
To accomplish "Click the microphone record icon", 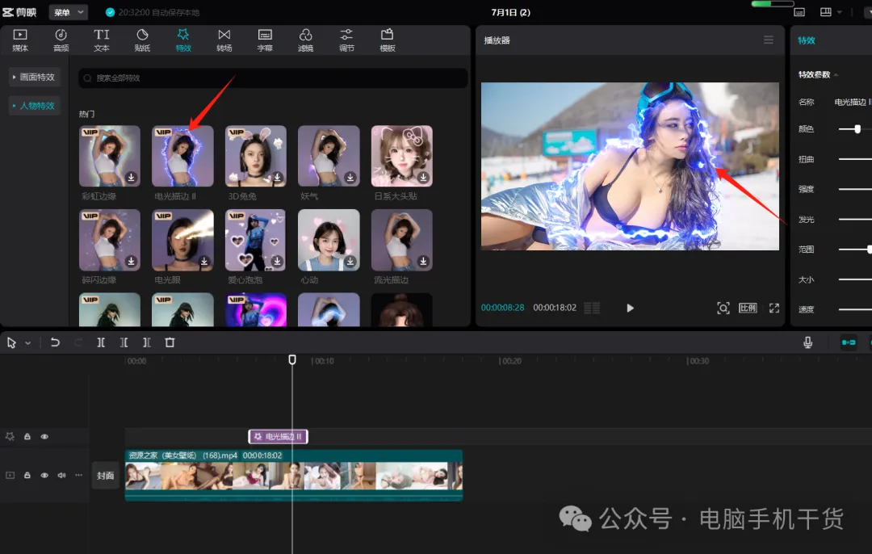I will click(x=808, y=342).
